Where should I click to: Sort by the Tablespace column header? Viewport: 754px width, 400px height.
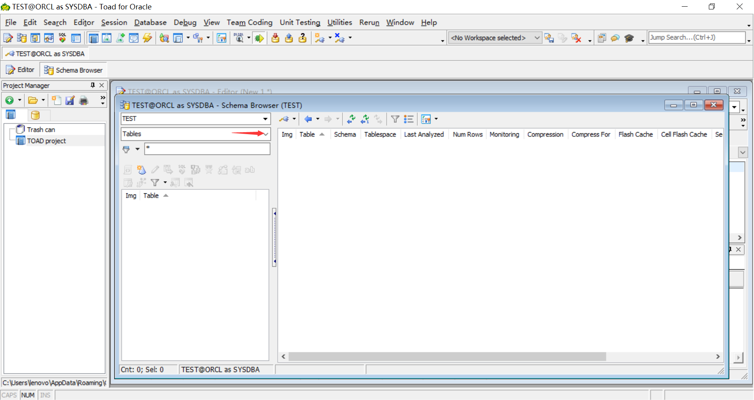click(380, 135)
